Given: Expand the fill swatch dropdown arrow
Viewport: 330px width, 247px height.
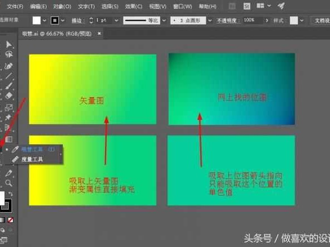Looking at the screenshot, I should 45,21.
